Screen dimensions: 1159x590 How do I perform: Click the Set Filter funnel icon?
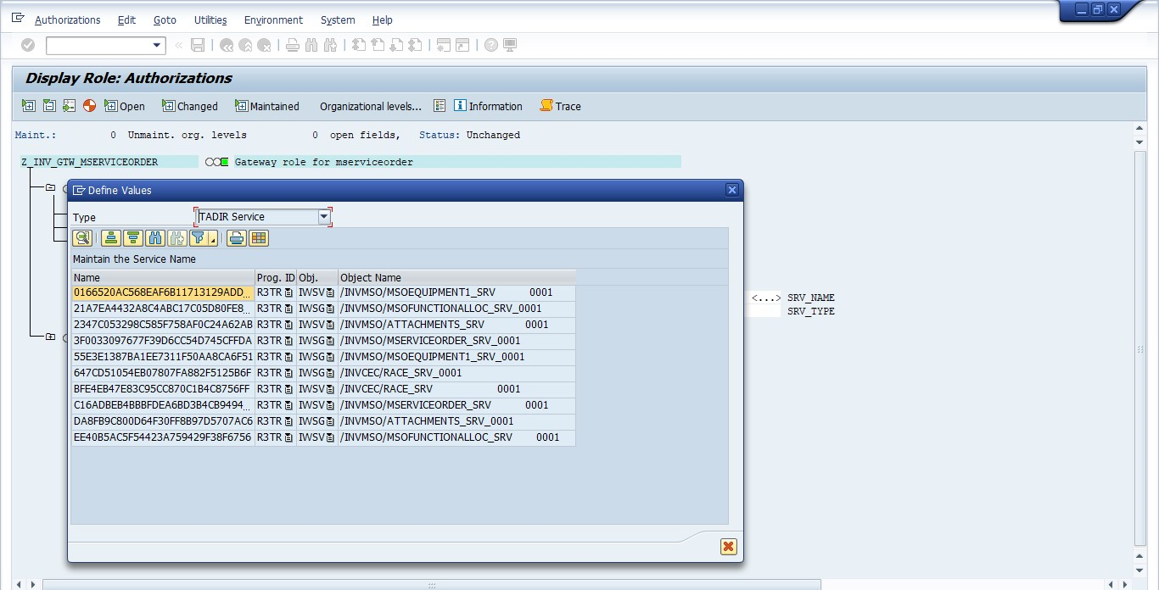199,238
